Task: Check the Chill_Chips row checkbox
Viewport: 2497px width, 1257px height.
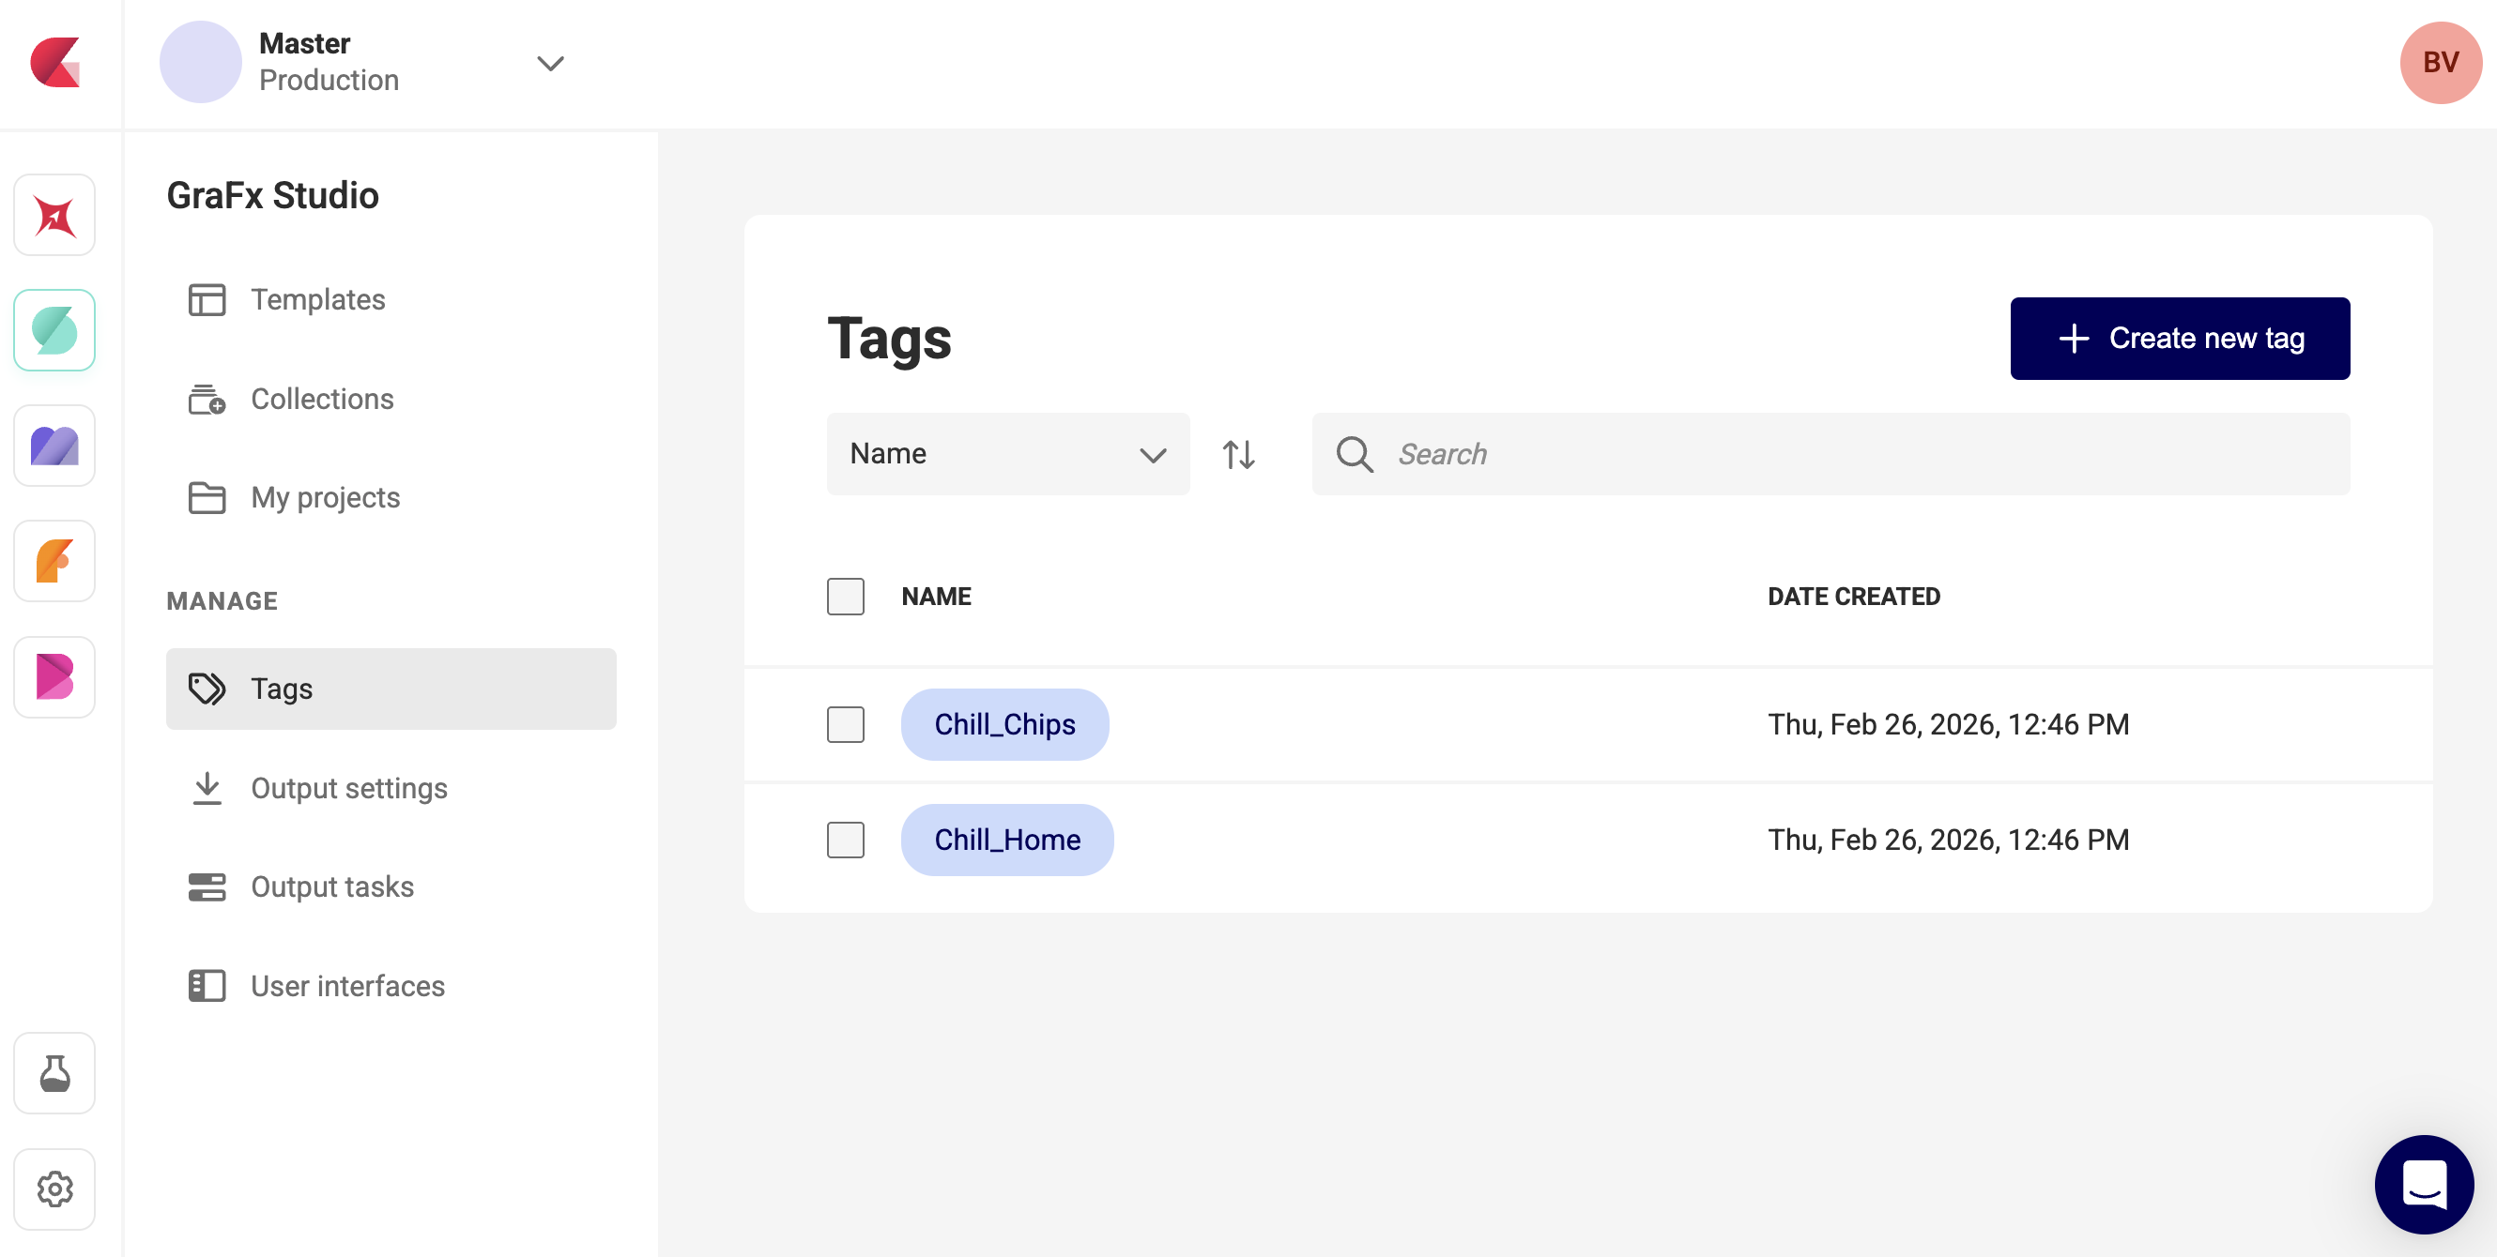Action: click(x=844, y=724)
